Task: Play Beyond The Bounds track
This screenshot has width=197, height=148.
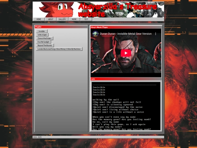Action: tap(45, 45)
